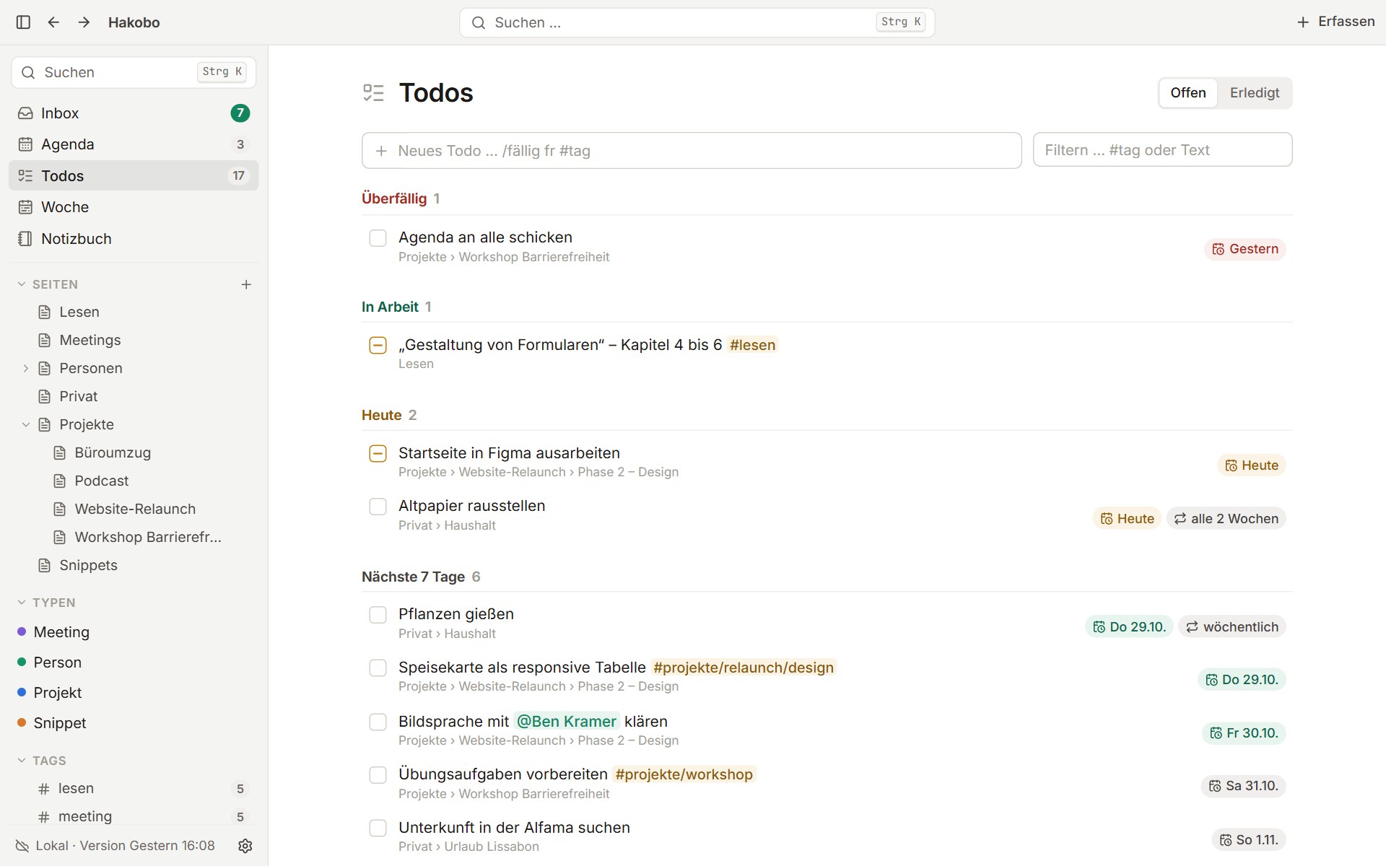The image size is (1386, 866).
Task: Toggle status of 'Gestaltung von Formularen' todo
Action: (378, 346)
